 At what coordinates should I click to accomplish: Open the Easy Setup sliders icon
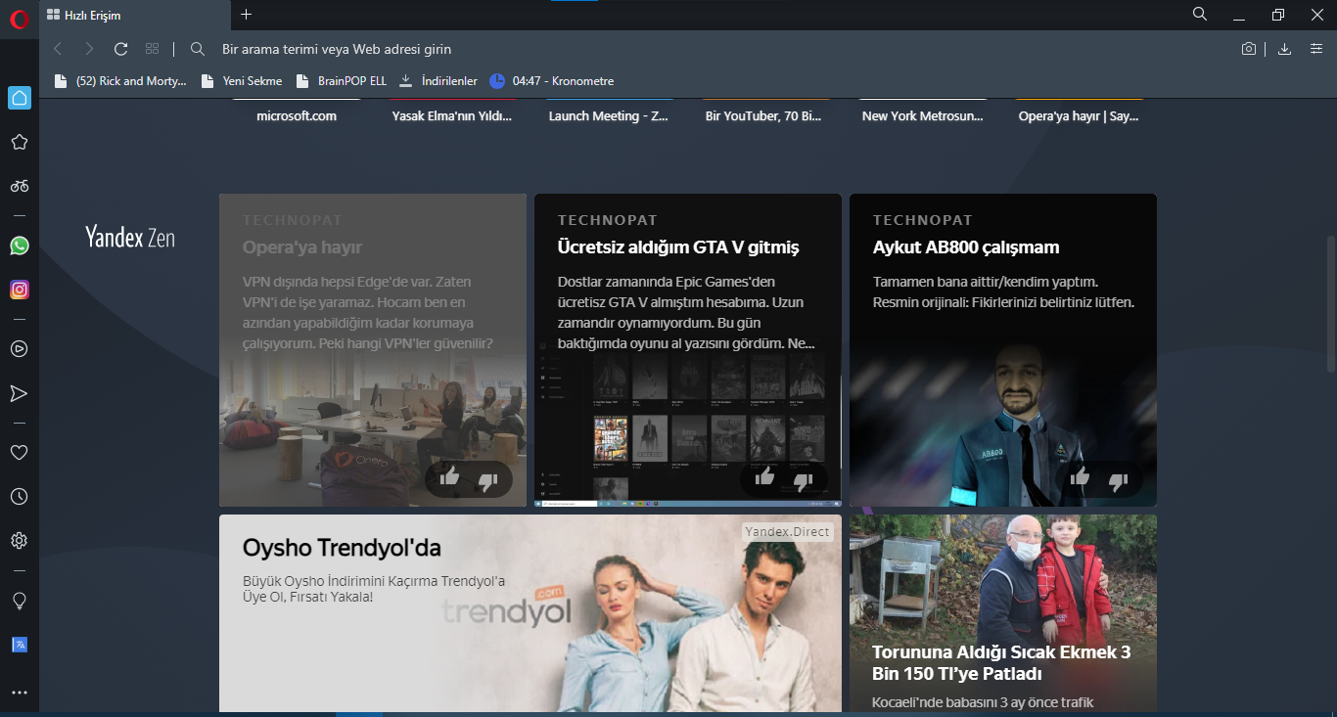click(x=1316, y=49)
